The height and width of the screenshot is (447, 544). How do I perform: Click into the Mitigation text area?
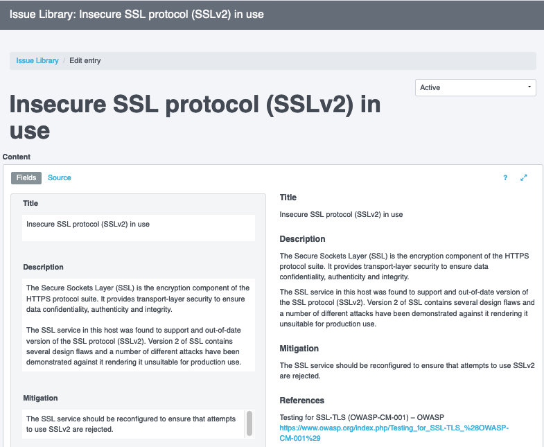pyautogui.click(x=134, y=424)
